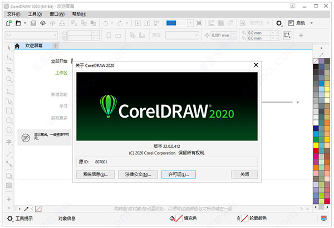Viewport: 334px width, 228px height.
Task: Click the 系统信息 button
Action: coord(95,174)
